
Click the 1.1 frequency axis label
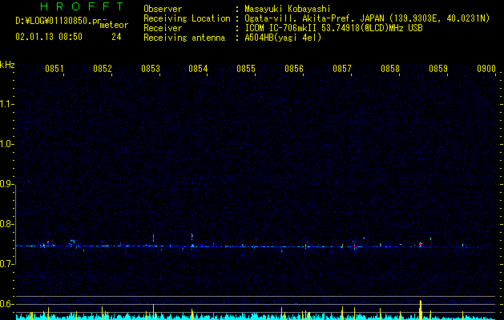coord(6,104)
